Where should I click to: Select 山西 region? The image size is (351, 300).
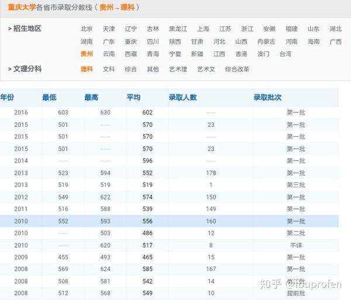tap(241, 42)
